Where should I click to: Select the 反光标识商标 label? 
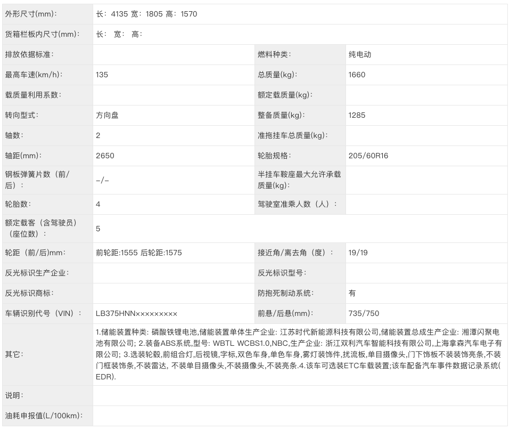pos(29,293)
